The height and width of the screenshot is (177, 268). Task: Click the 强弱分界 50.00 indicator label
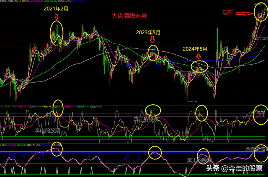tap(33, 145)
